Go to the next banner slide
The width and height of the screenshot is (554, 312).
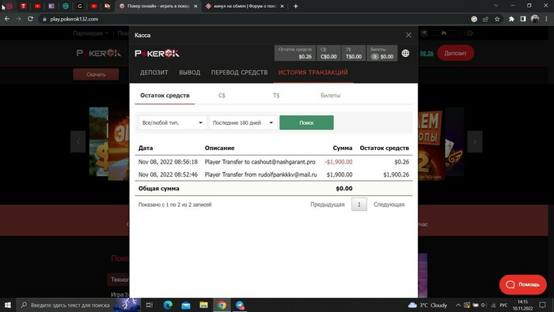tap(475, 141)
